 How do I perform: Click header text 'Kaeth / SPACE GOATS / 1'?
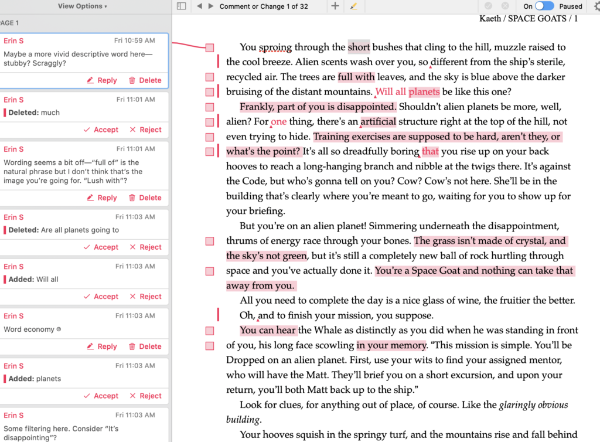[x=529, y=19]
